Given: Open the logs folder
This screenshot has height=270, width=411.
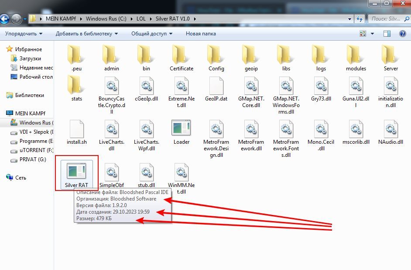Looking at the screenshot, I should [321, 58].
